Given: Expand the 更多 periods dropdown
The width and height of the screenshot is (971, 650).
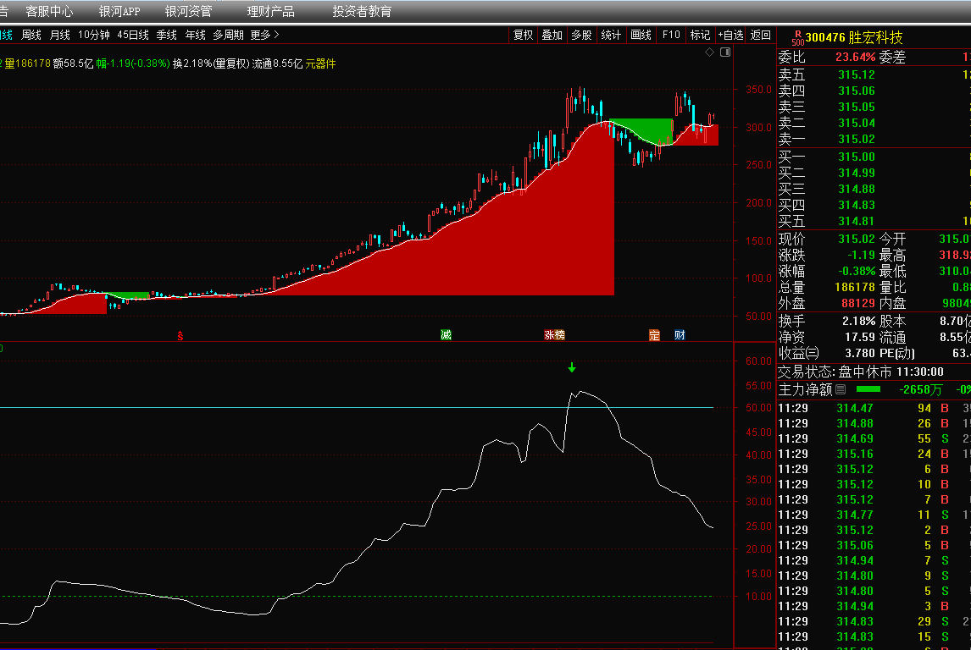Looking at the screenshot, I should pos(265,35).
